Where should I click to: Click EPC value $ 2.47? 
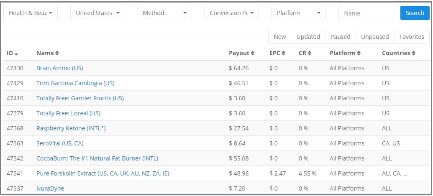[277, 173]
